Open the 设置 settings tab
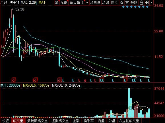165x123 pixels. tap(6, 121)
